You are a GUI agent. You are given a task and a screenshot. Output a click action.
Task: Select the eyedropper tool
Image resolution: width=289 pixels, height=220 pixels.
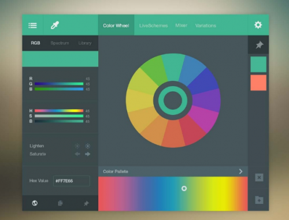55,25
